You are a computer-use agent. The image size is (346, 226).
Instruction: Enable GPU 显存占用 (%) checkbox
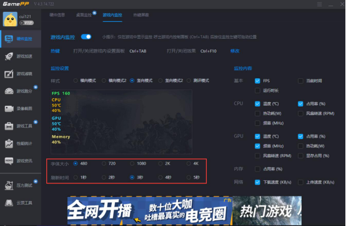click(300, 156)
